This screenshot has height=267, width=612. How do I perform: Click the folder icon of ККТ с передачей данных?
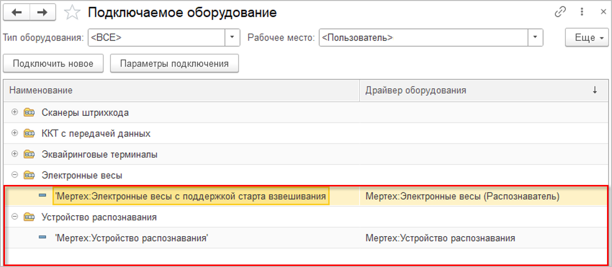(29, 133)
